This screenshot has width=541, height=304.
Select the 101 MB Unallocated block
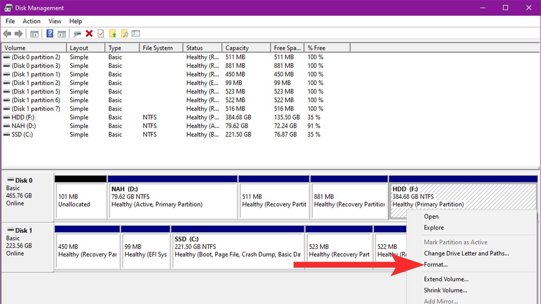tap(80, 200)
